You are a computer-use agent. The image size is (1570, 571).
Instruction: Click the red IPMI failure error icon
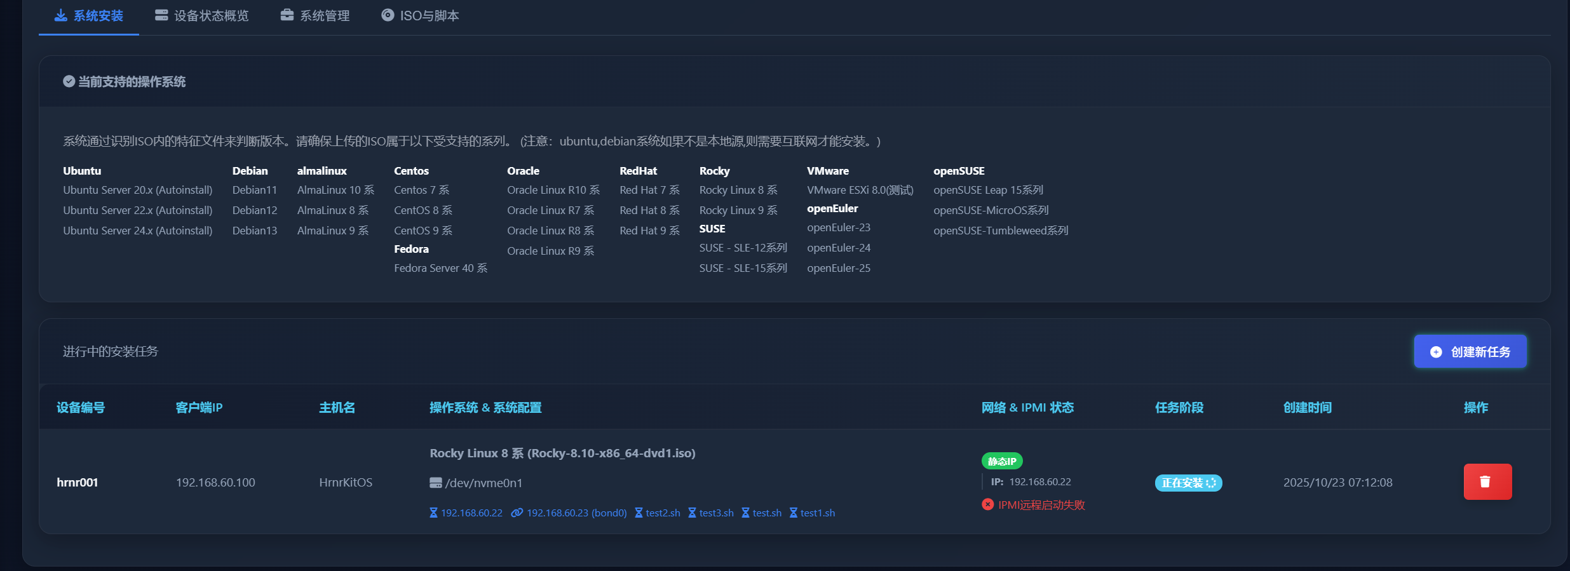(x=987, y=505)
